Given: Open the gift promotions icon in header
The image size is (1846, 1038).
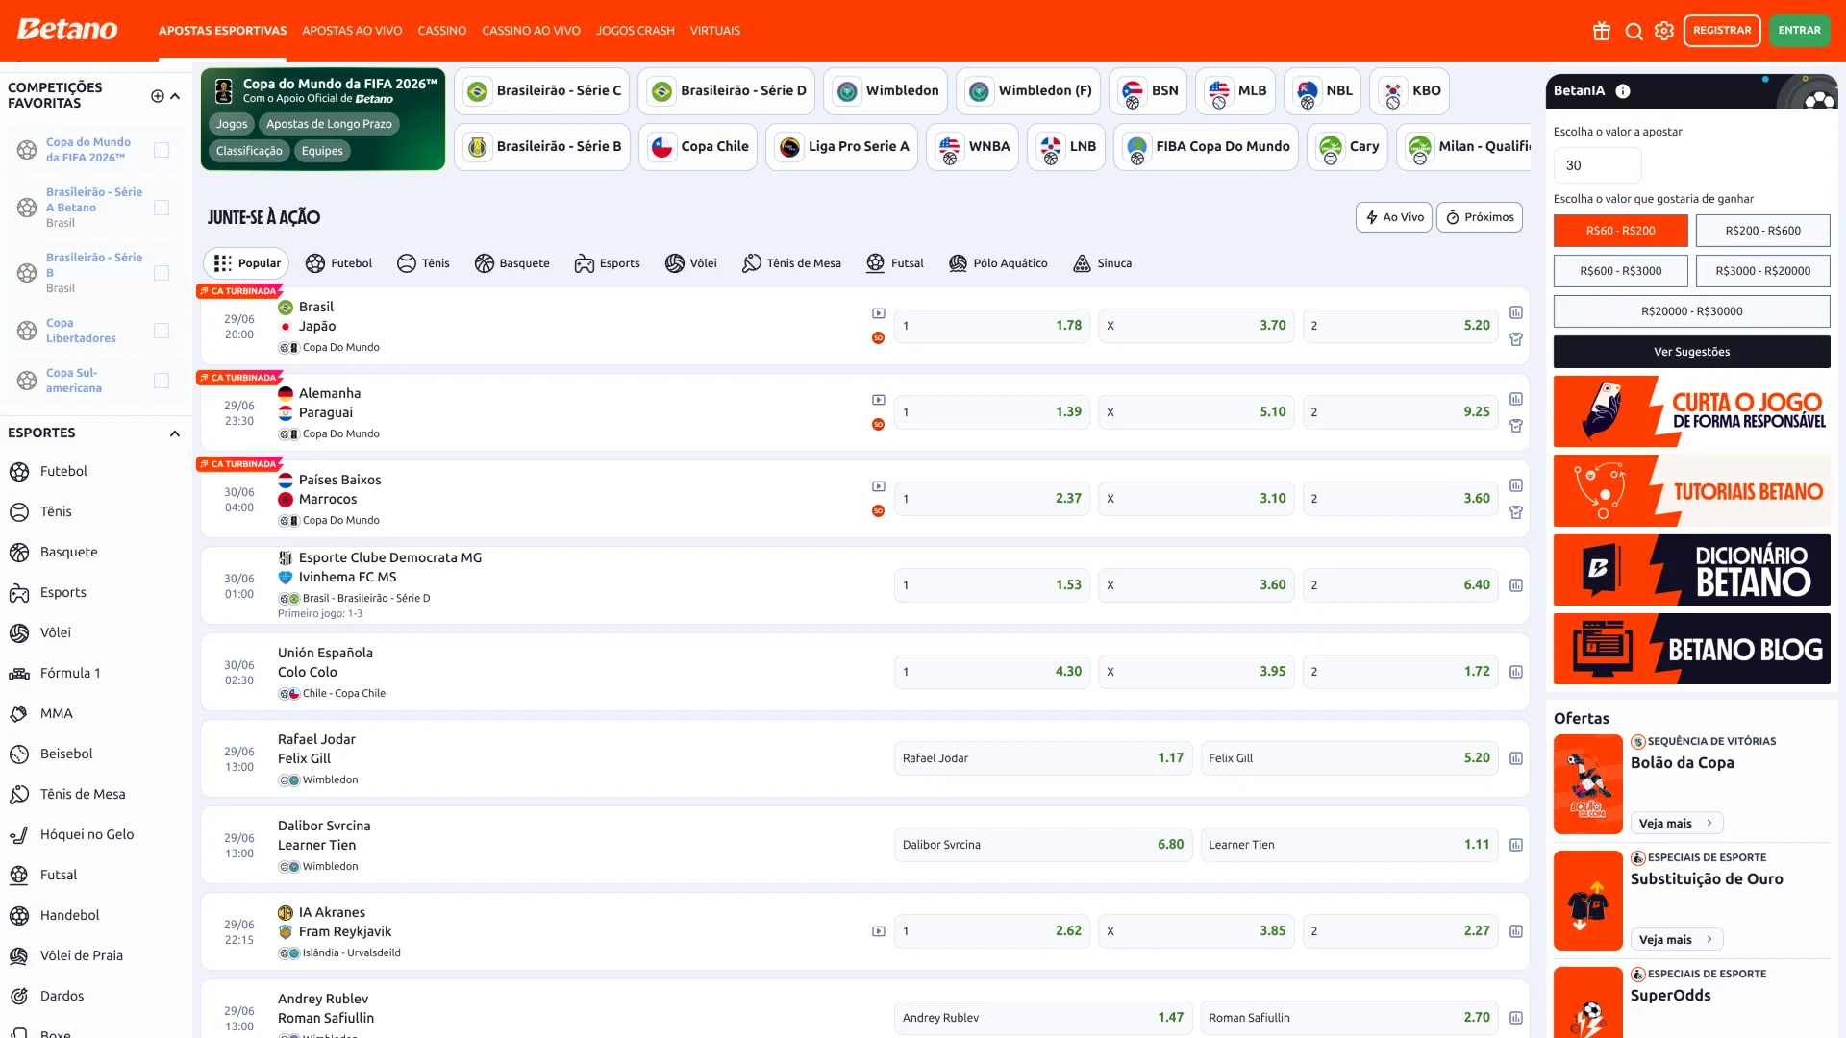Looking at the screenshot, I should 1601,31.
